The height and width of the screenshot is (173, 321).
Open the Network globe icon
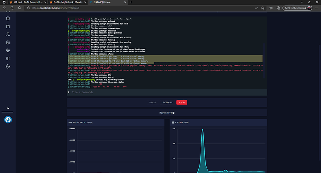(8, 51)
